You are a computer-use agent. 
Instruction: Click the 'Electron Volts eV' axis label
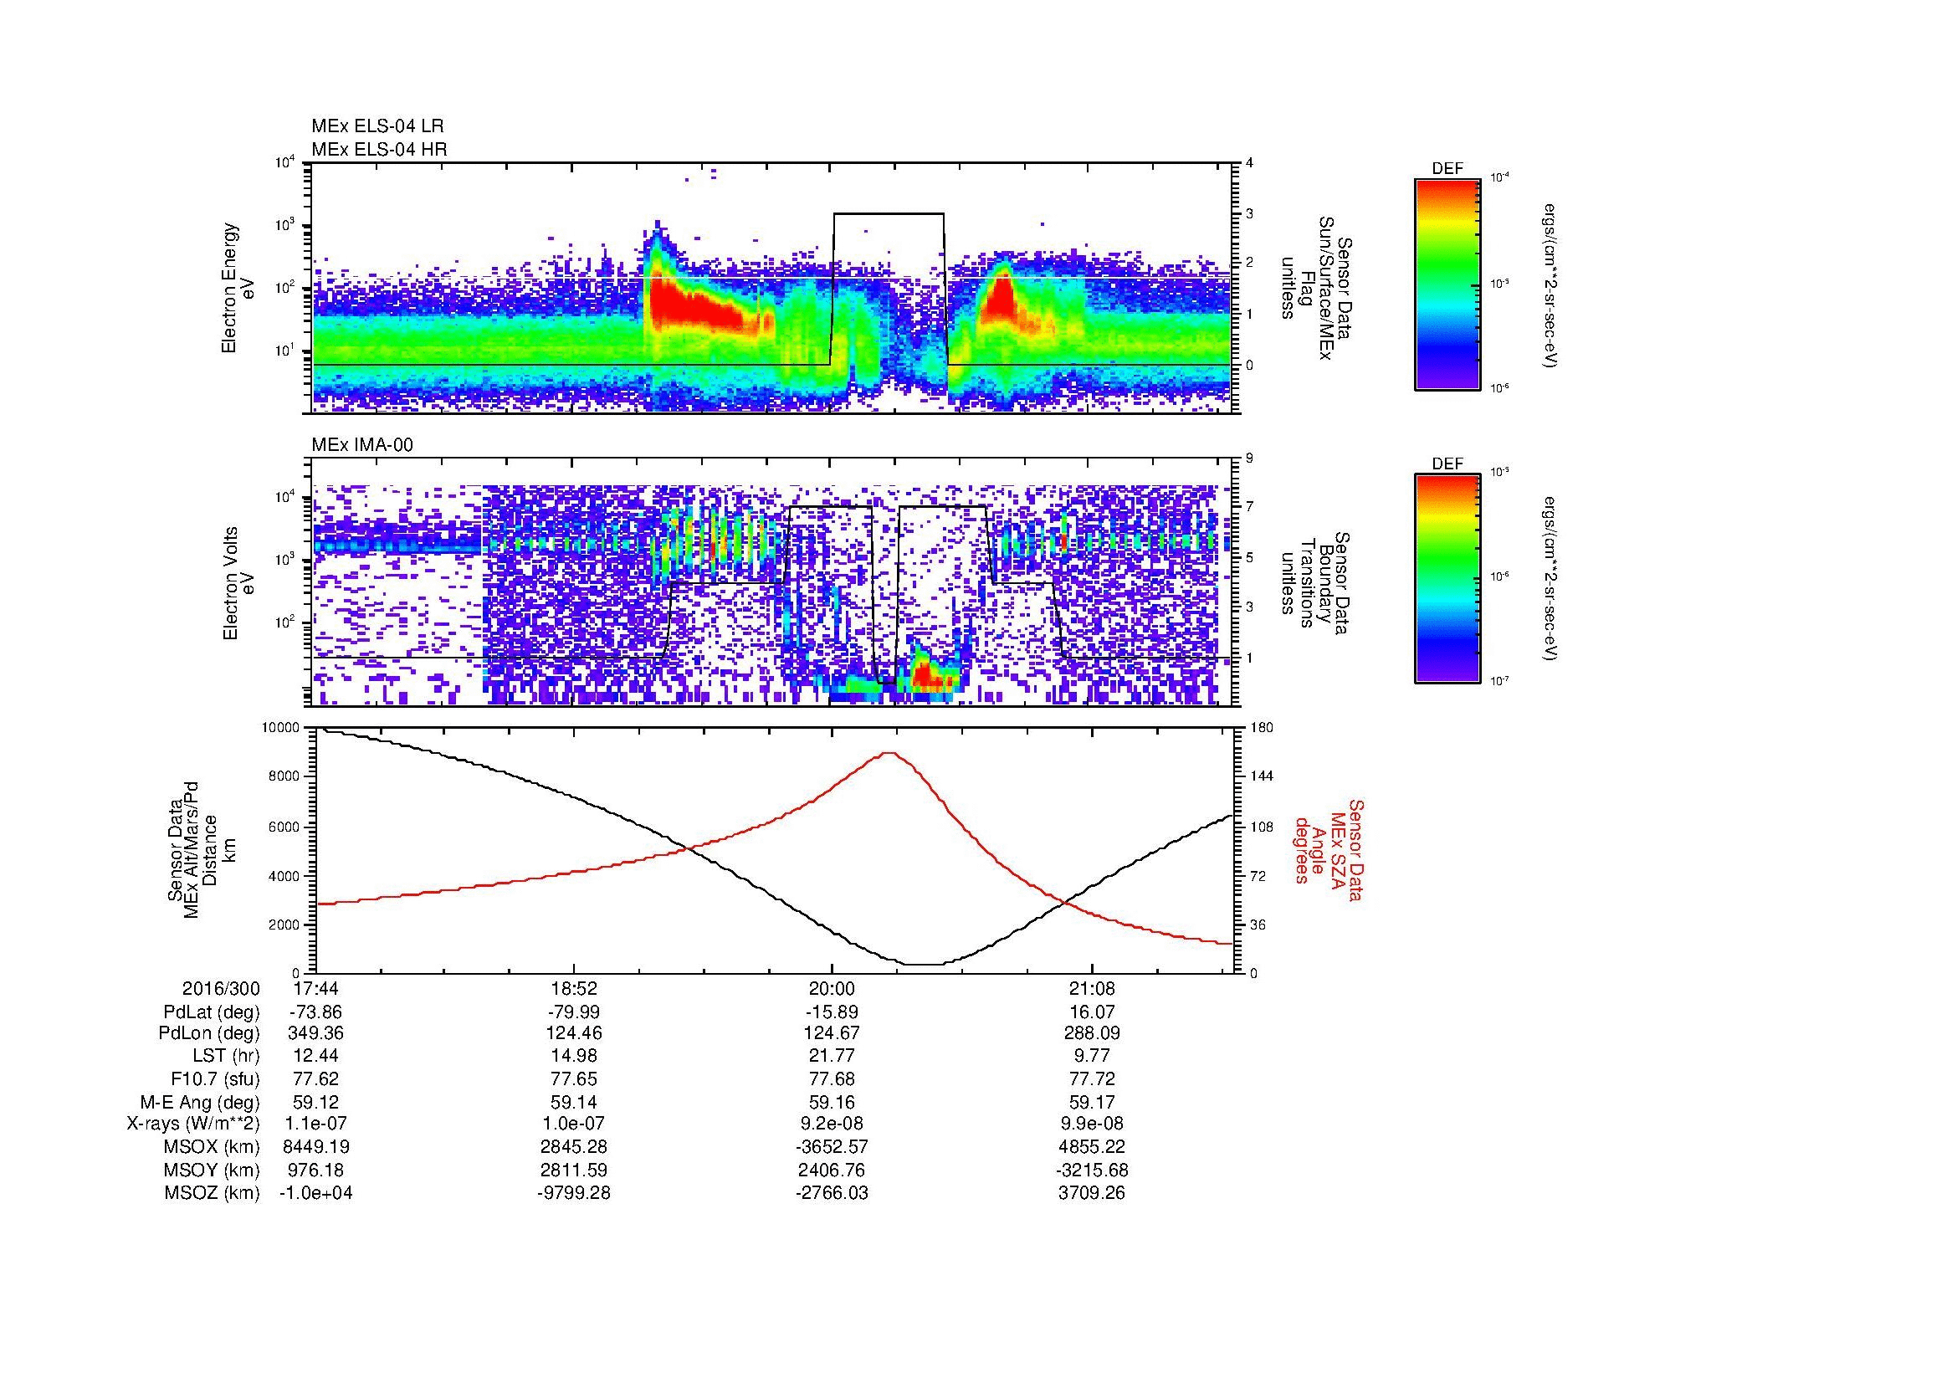coord(238,583)
